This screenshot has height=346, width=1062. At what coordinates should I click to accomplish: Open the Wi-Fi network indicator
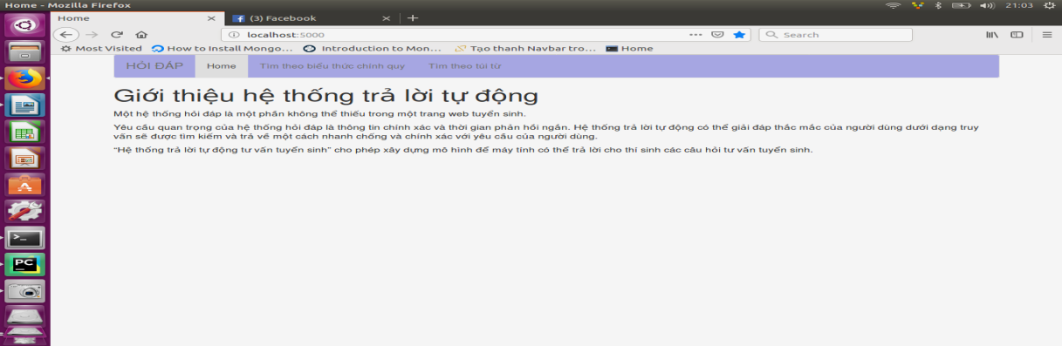pos(893,5)
